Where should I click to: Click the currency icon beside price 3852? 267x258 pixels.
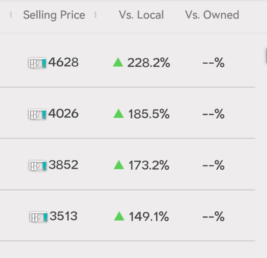click(x=38, y=166)
